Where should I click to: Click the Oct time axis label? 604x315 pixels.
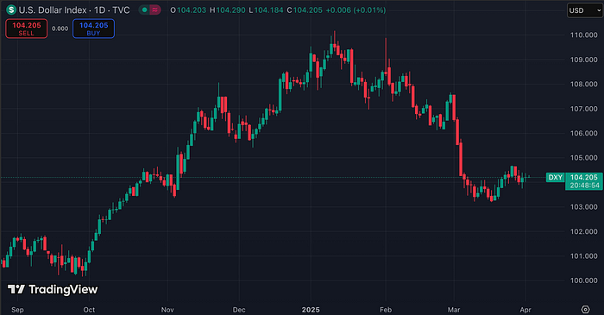(x=89, y=310)
